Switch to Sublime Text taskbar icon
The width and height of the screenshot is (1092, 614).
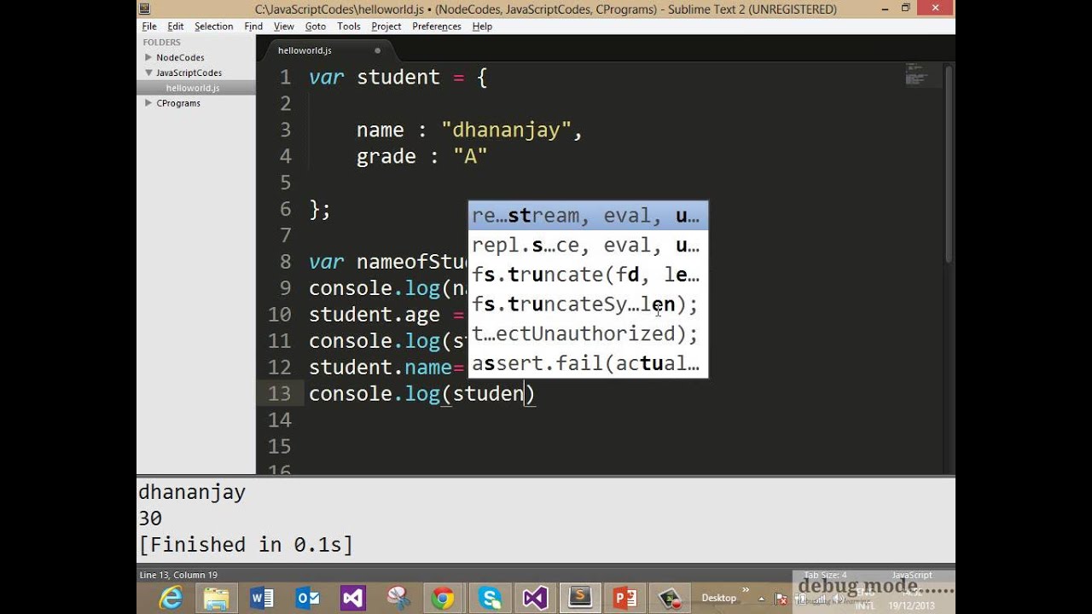click(580, 598)
